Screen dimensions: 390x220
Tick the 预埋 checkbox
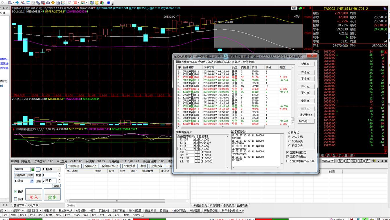pos(15,199)
